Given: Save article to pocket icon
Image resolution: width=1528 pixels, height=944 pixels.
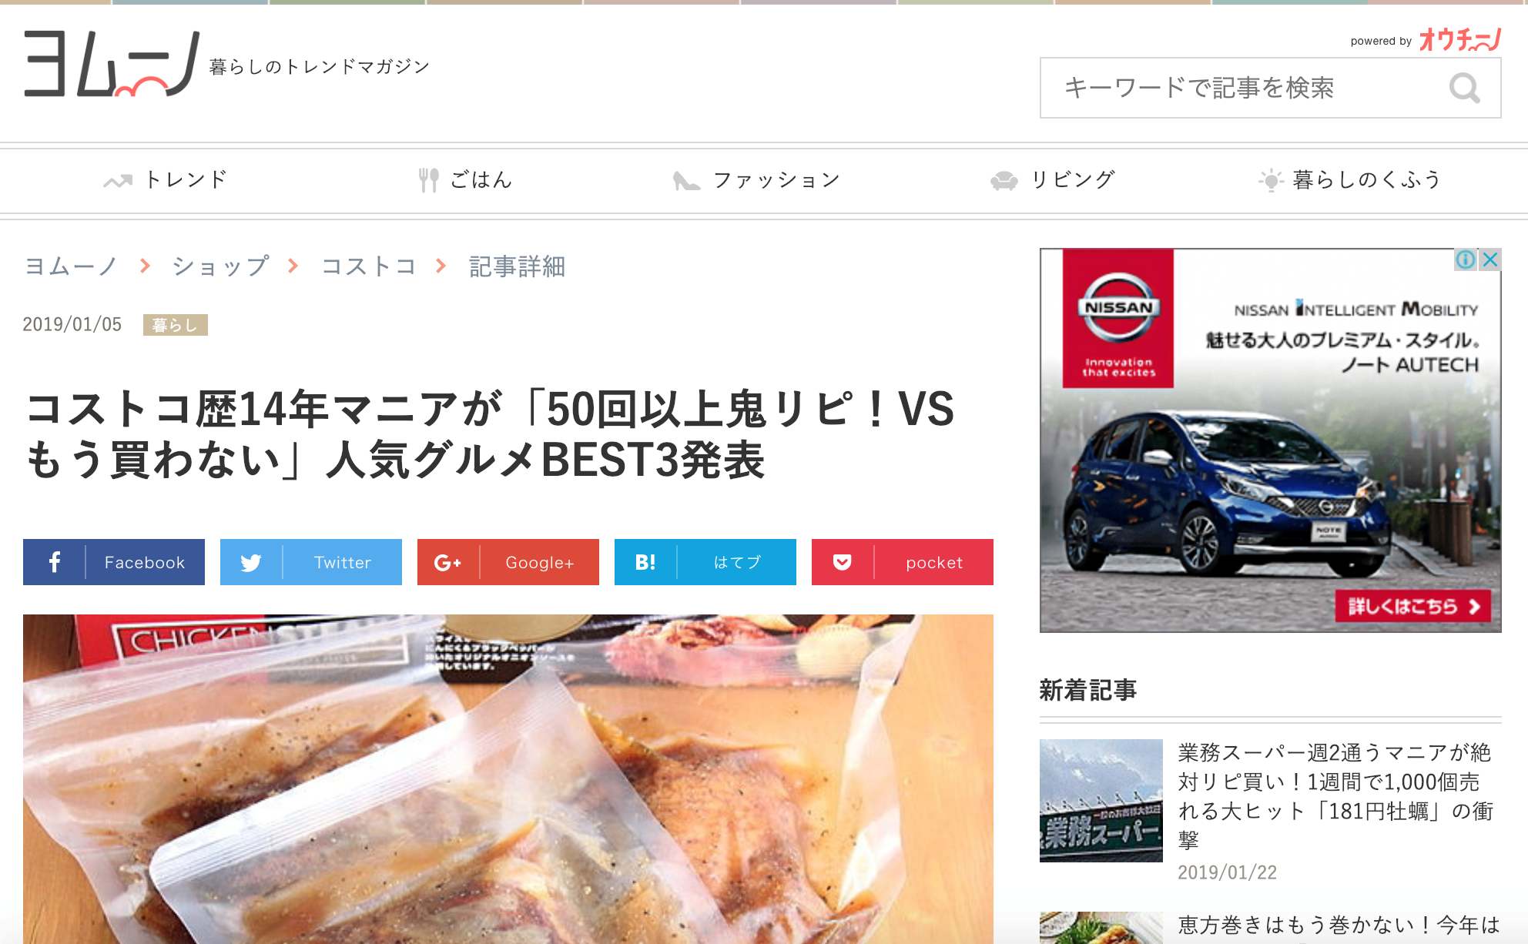Looking at the screenshot, I should [x=843, y=562].
